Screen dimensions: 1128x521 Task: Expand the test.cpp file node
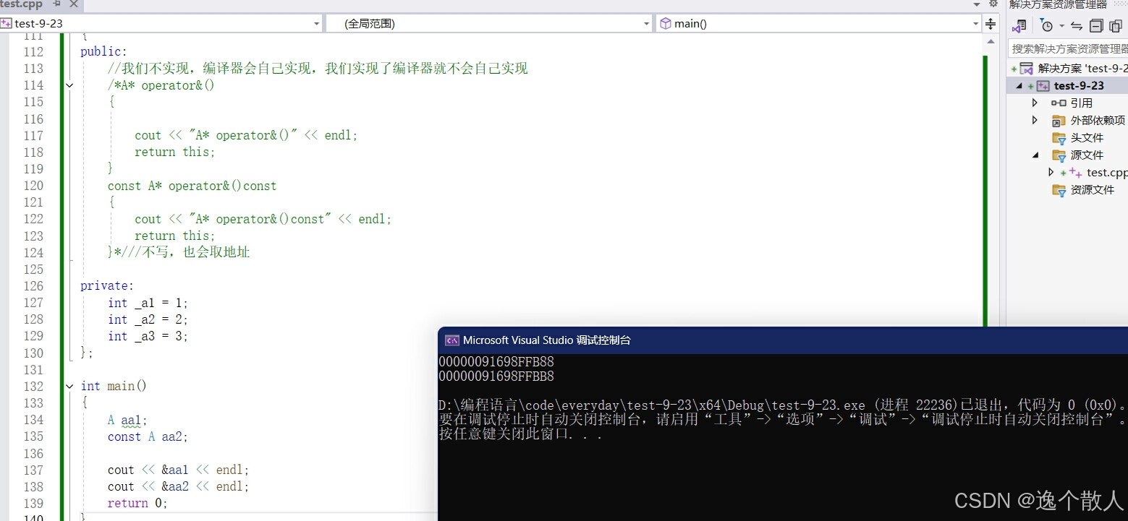[1051, 172]
